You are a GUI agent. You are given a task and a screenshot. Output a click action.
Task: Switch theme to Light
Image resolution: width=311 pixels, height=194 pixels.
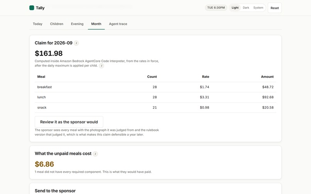pyautogui.click(x=235, y=8)
